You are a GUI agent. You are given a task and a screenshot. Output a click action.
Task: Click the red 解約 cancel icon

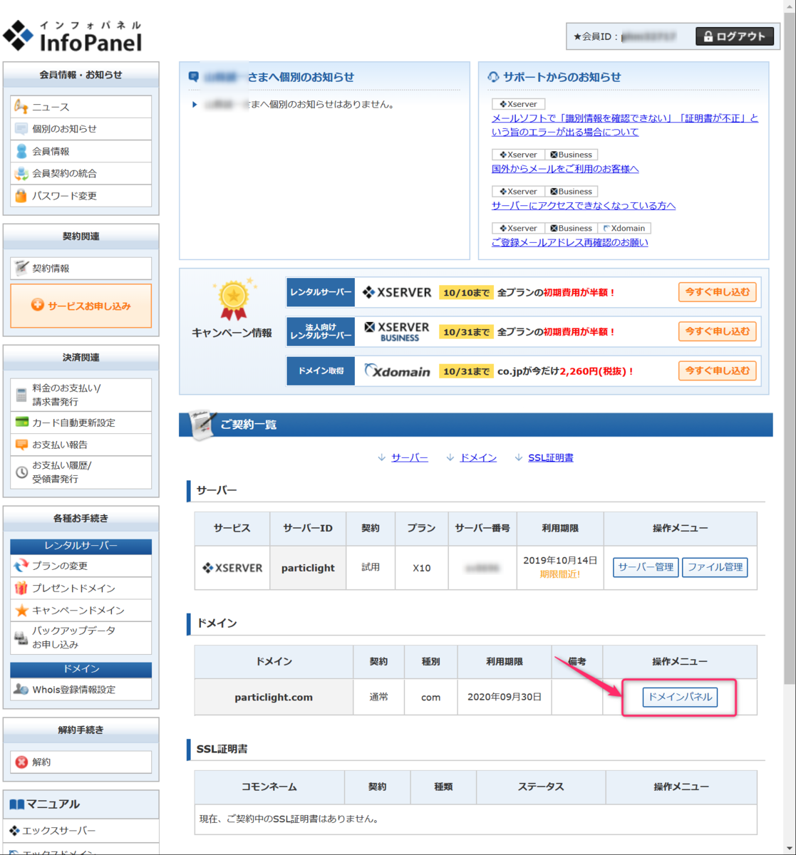(x=21, y=762)
